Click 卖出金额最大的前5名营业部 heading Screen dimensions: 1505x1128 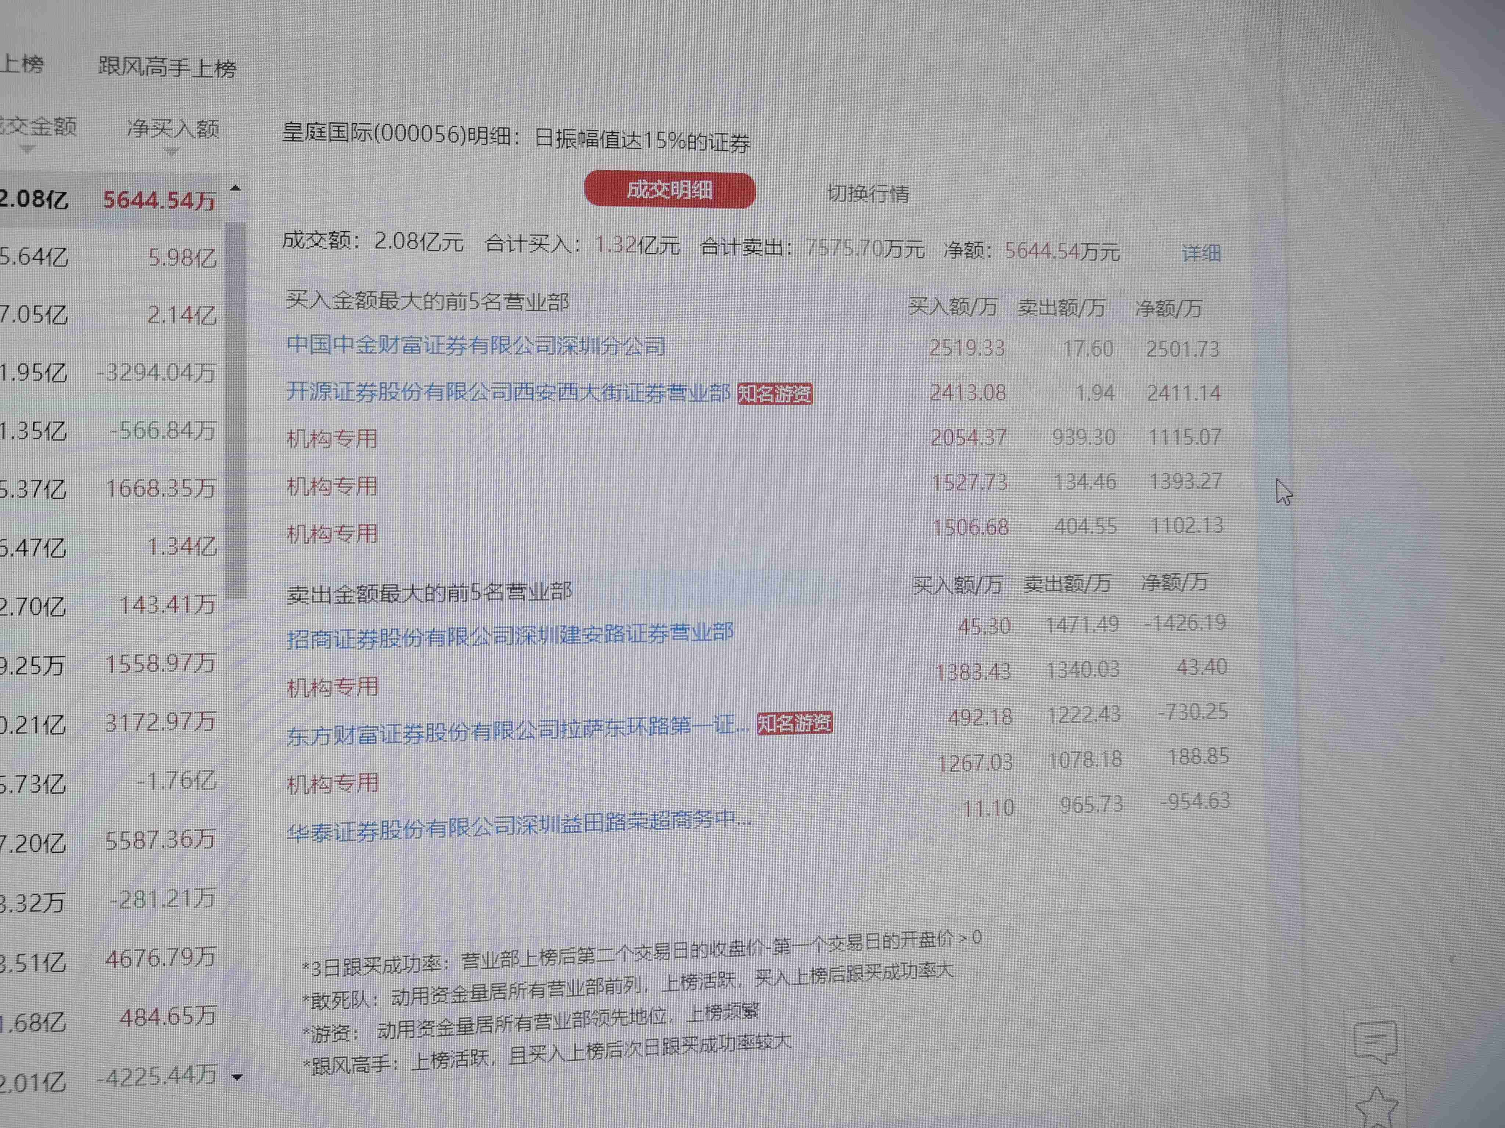429,592
